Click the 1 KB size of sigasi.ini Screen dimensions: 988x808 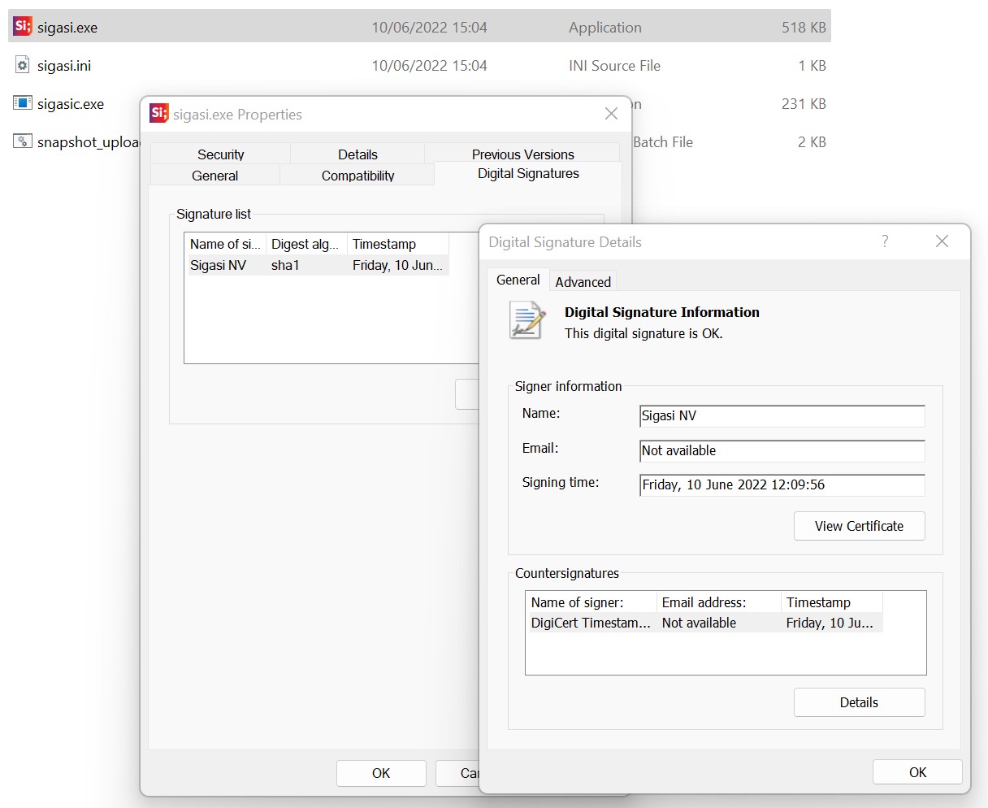tap(812, 65)
